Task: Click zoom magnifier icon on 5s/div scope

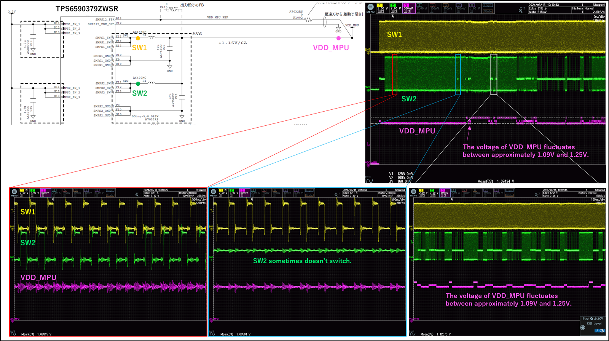Action: coord(521,10)
